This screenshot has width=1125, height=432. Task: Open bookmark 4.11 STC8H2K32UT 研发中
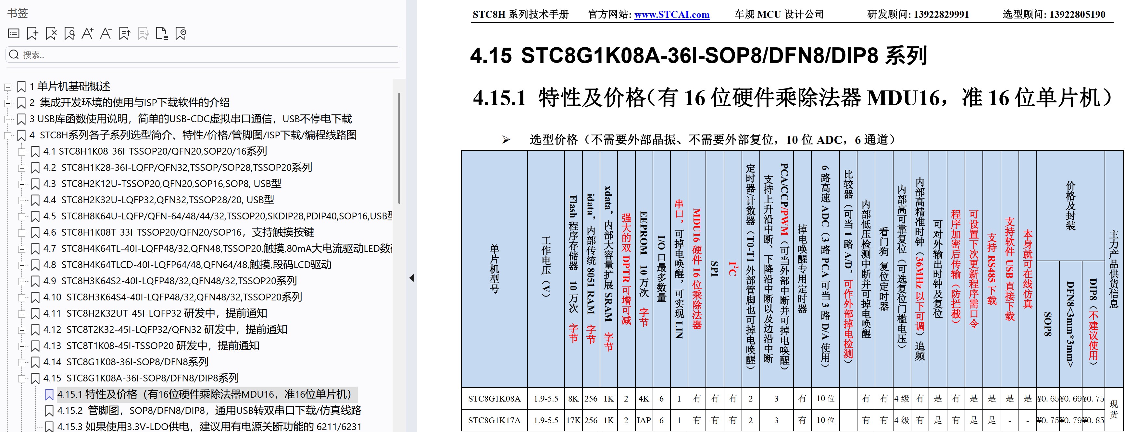pos(155,313)
